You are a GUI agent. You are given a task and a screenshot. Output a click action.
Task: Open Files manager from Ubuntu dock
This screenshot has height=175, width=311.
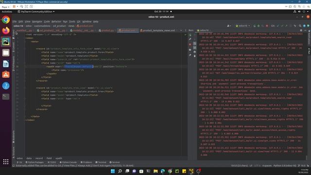pos(6,53)
